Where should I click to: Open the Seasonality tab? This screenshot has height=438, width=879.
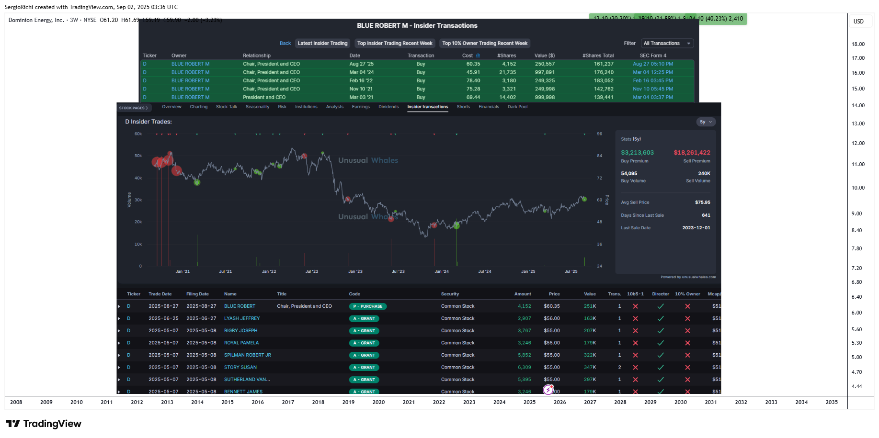pyautogui.click(x=258, y=107)
